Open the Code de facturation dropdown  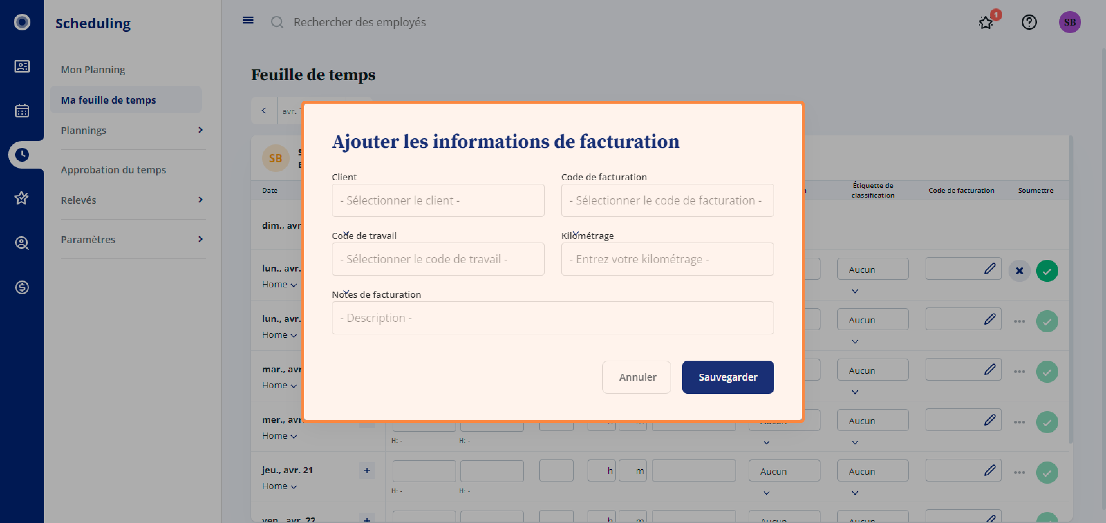667,200
